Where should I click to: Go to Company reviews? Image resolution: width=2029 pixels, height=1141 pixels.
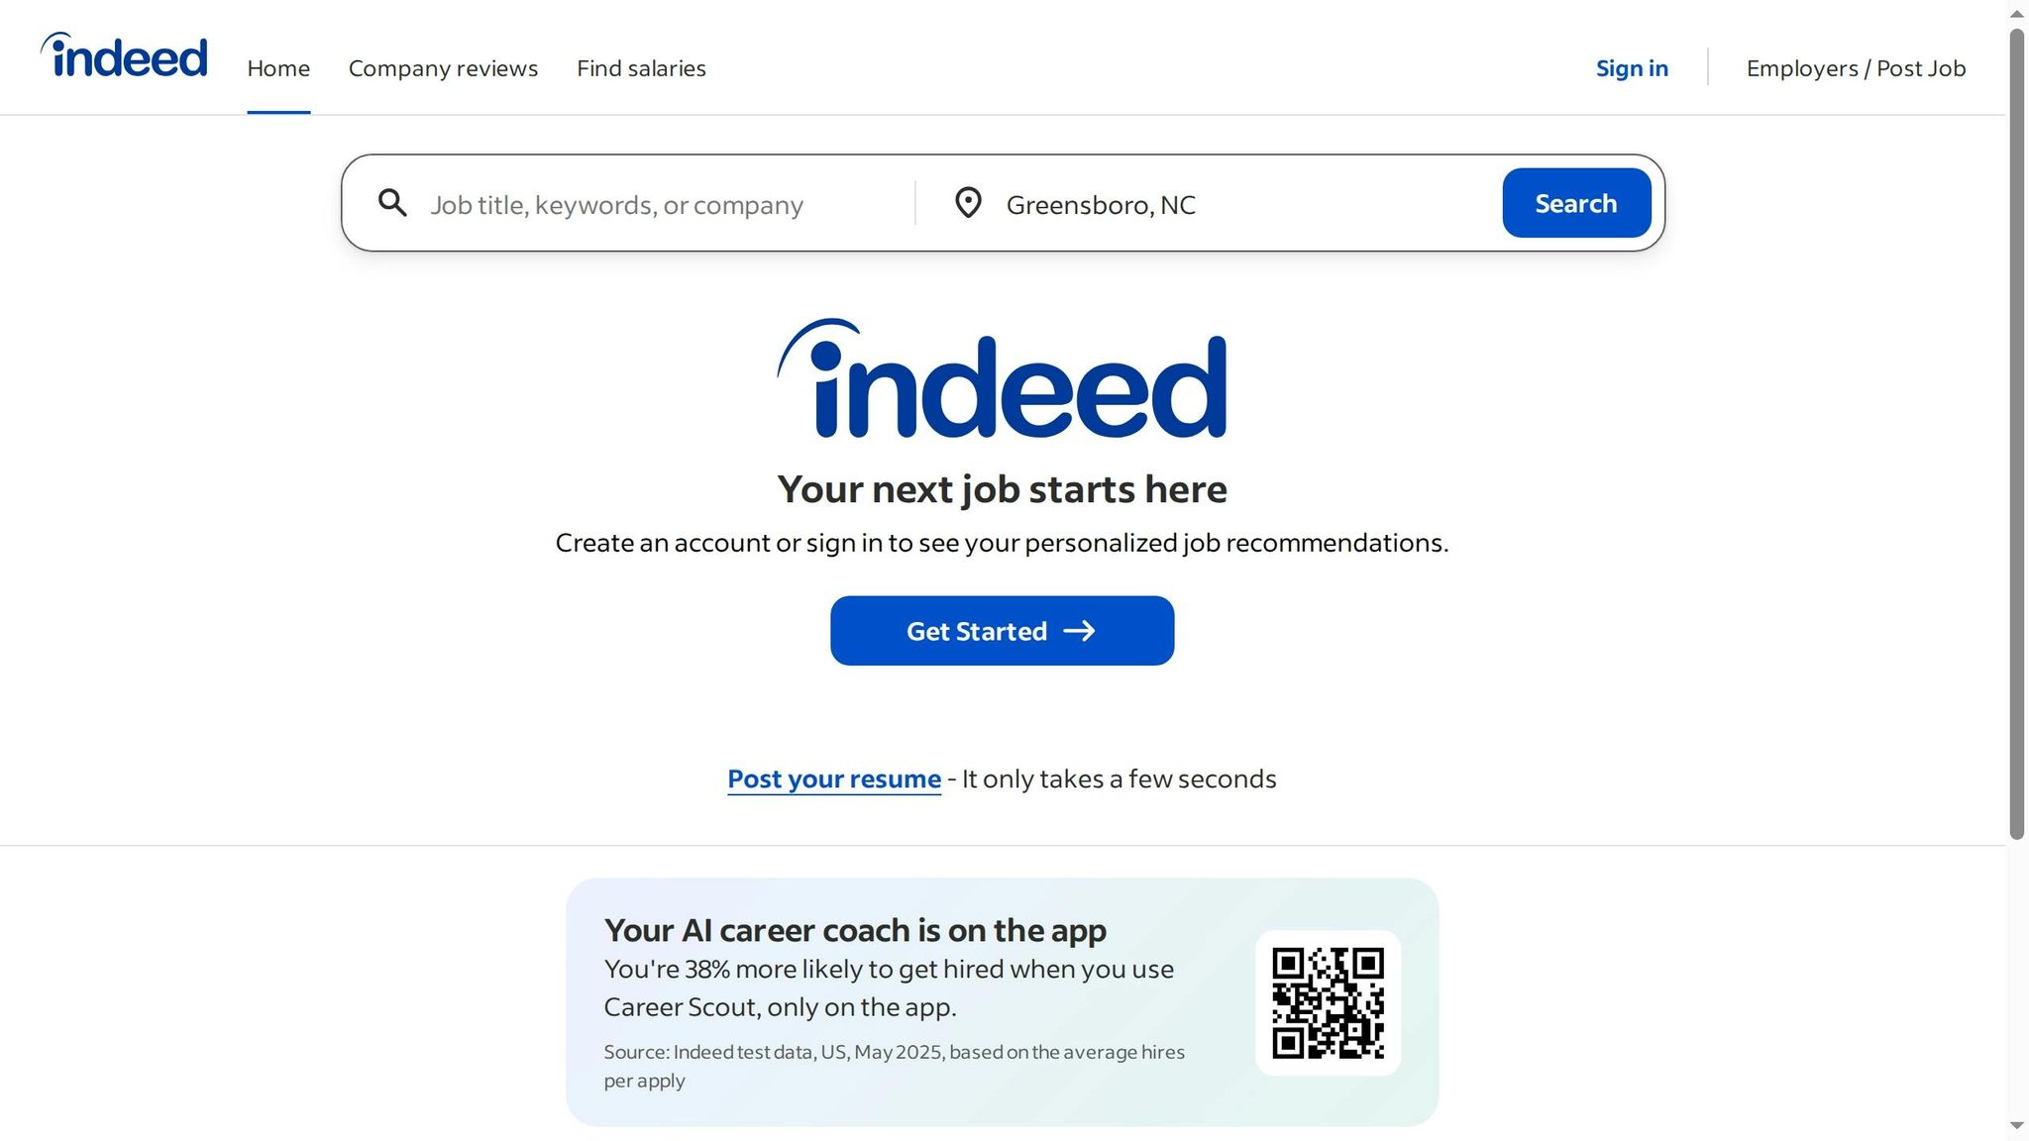tap(443, 68)
